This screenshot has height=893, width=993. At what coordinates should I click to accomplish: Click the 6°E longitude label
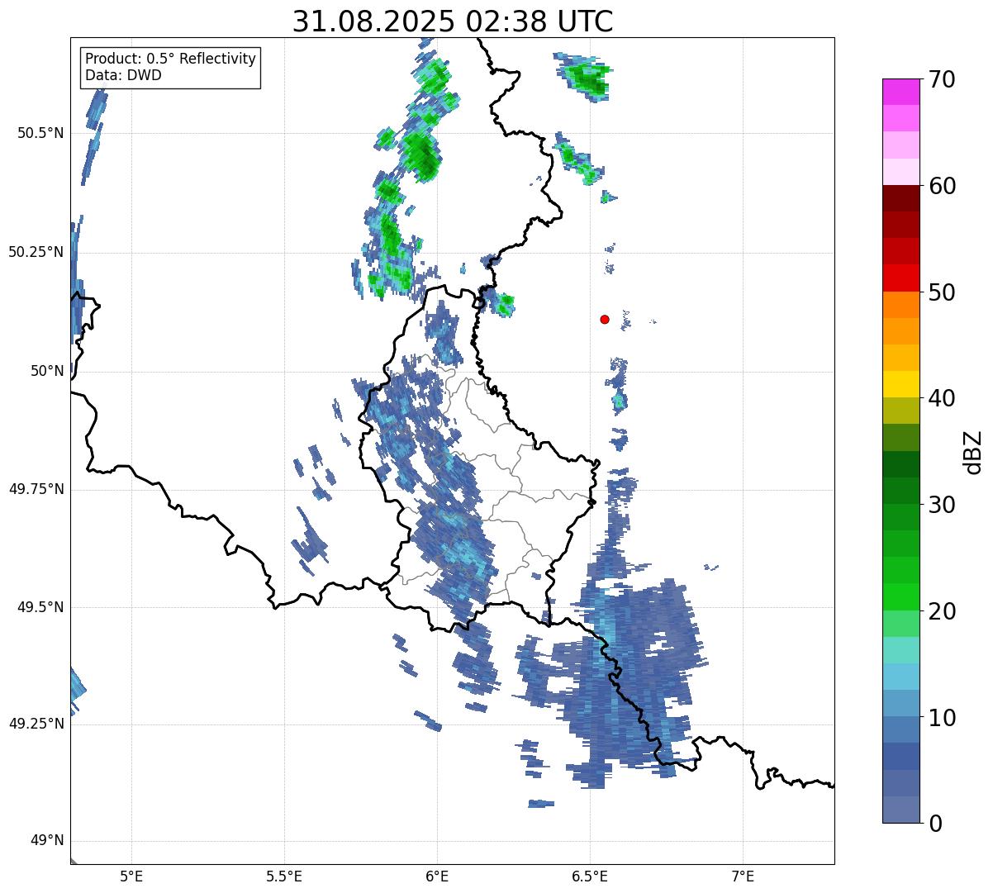437,876
